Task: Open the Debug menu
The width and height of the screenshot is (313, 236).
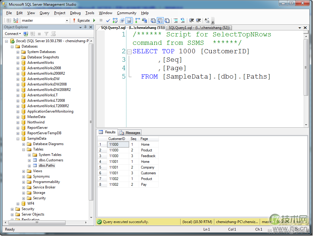Action: click(x=75, y=13)
